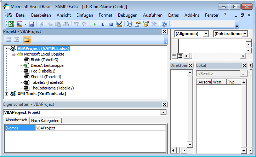The width and height of the screenshot is (256, 157).
Task: Click the Insert UserForm toolbar icon
Action: pos(19,24)
